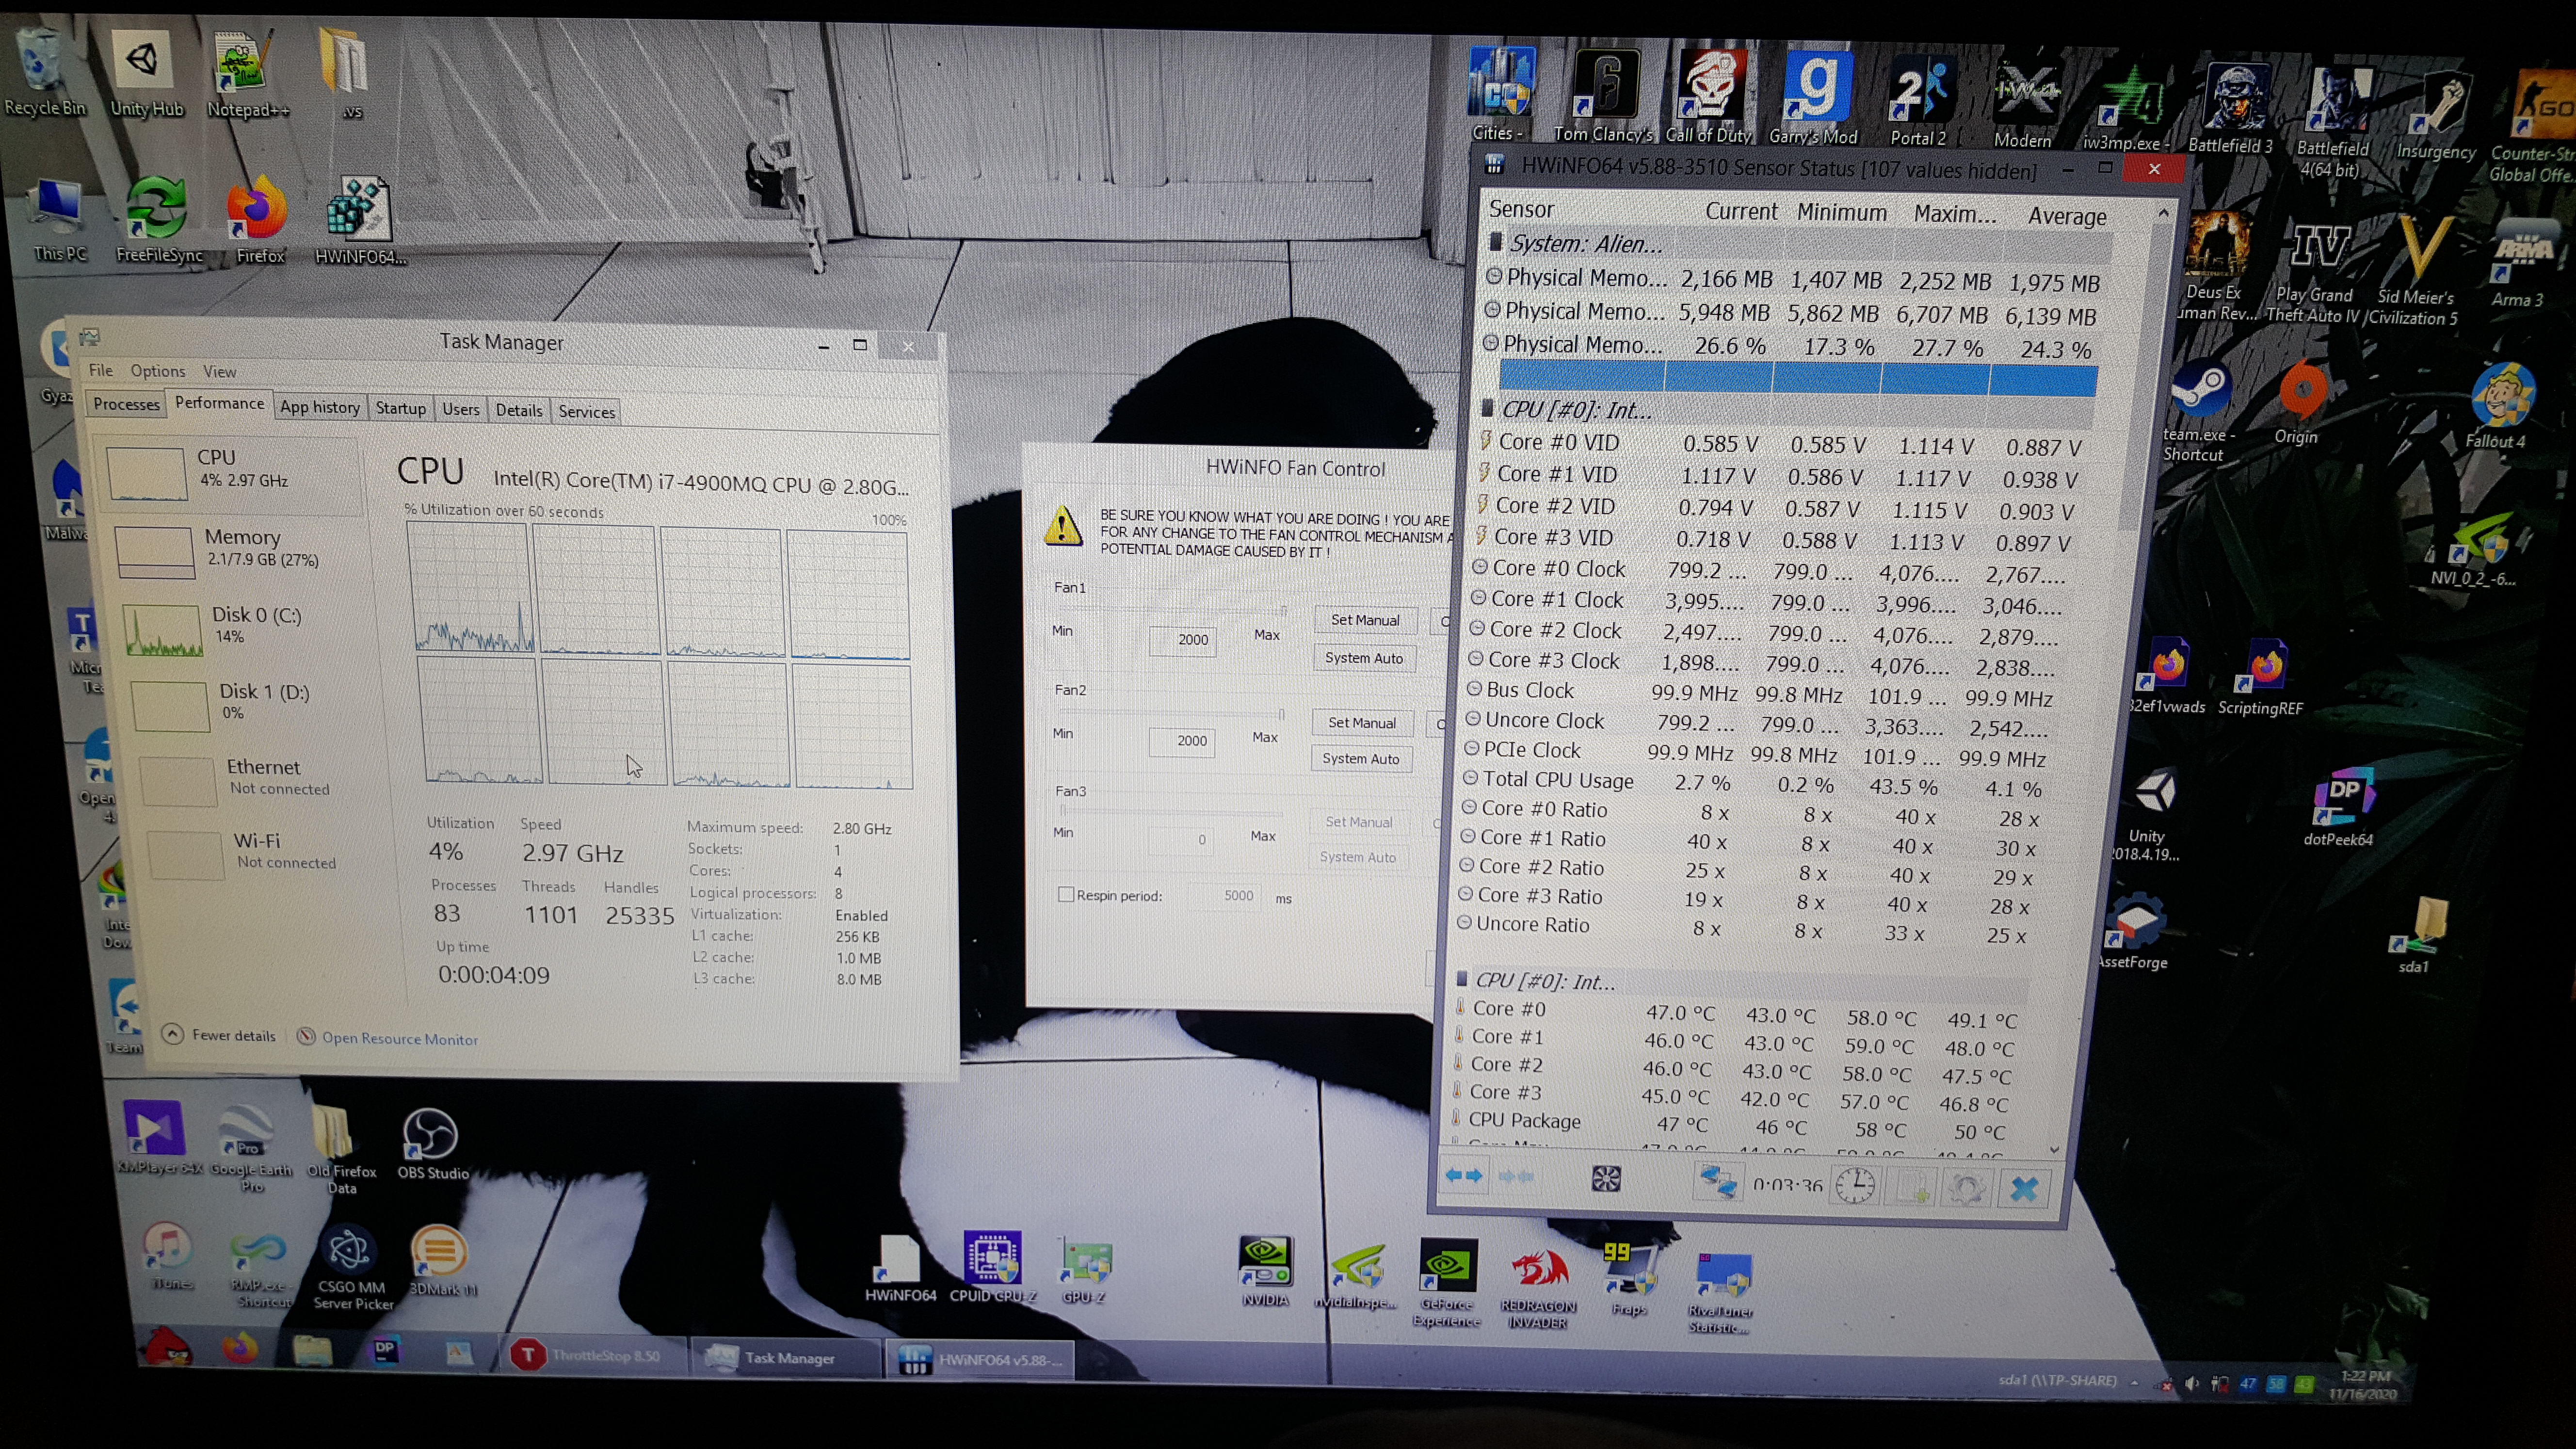Switch to the Startup tab
The width and height of the screenshot is (2576, 1449).
pos(400,408)
